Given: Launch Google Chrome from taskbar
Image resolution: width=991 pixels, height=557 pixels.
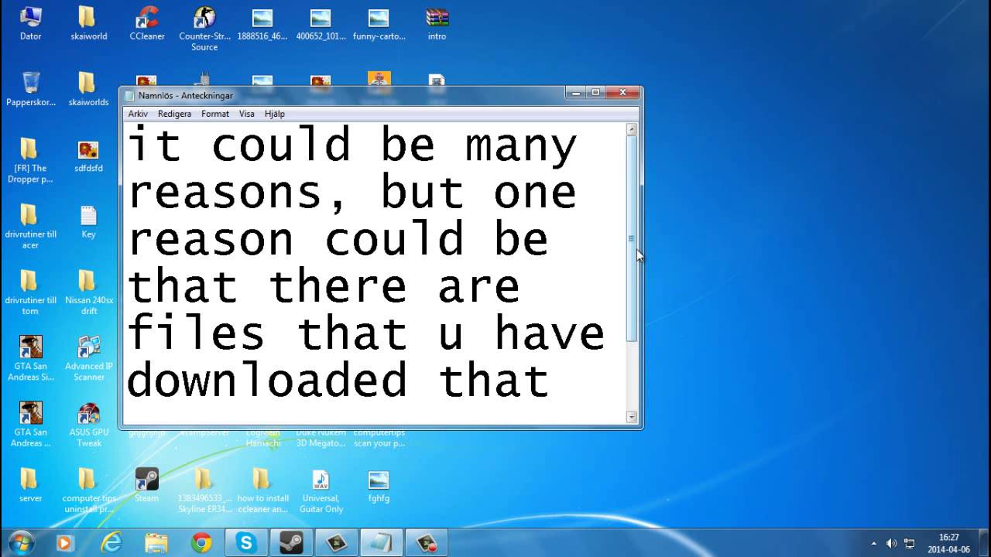Looking at the screenshot, I should point(201,543).
